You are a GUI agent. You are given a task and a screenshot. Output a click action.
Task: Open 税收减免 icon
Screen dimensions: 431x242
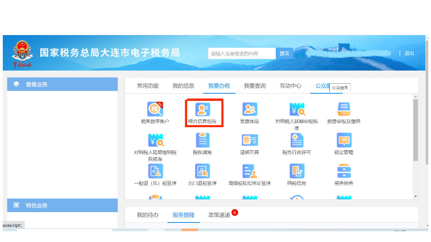tap(203, 140)
